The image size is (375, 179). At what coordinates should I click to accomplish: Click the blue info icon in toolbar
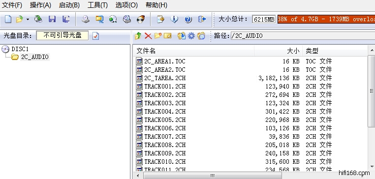click(174, 19)
